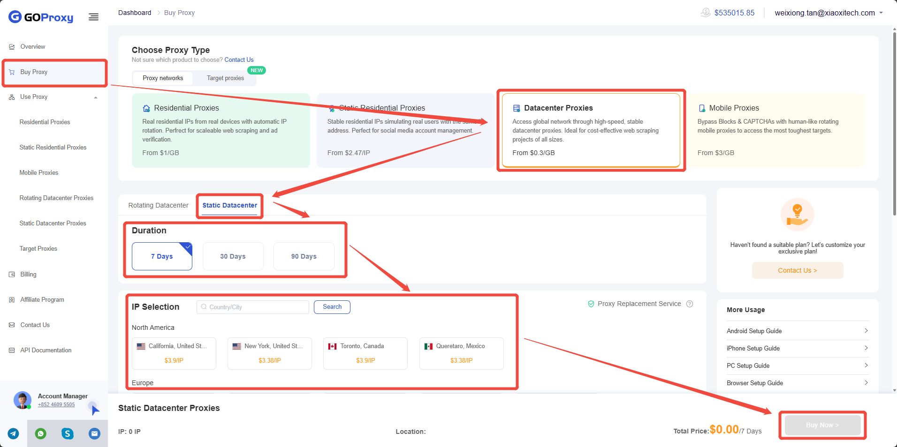This screenshot has width=897, height=447.
Task: Select the 30 Days duration option
Action: [233, 256]
